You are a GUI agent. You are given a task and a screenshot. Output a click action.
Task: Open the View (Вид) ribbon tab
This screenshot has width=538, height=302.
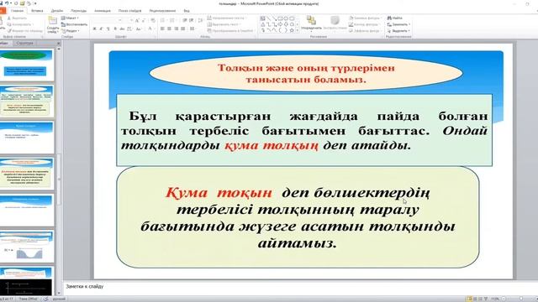(x=187, y=11)
